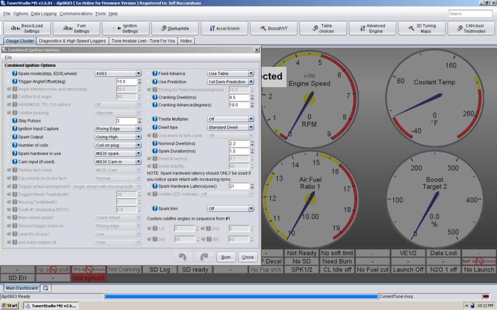
Task: Click help icon next to Skip Pulses
Action: point(15,121)
